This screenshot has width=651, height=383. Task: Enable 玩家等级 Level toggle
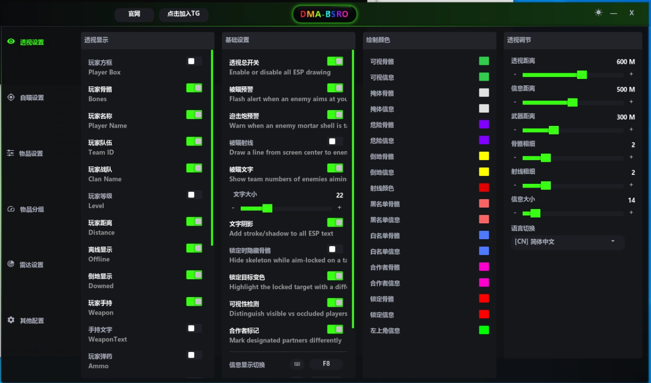click(x=194, y=194)
